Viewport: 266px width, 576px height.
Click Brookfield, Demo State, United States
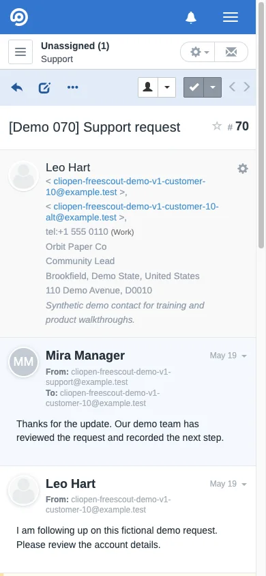123,276
